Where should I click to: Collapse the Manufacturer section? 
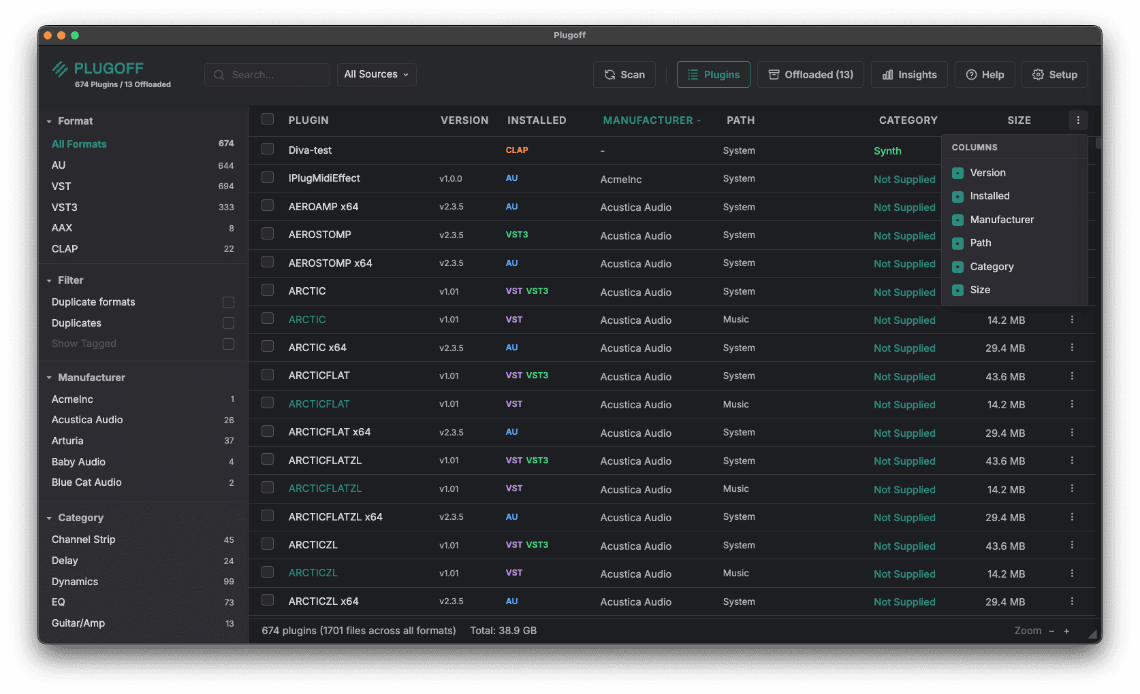coord(49,378)
